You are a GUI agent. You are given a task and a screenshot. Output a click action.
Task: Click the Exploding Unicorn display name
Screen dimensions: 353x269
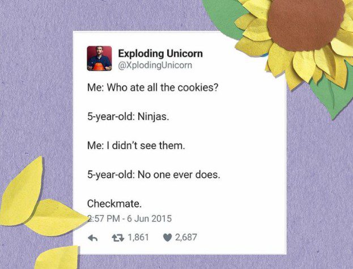coord(160,54)
